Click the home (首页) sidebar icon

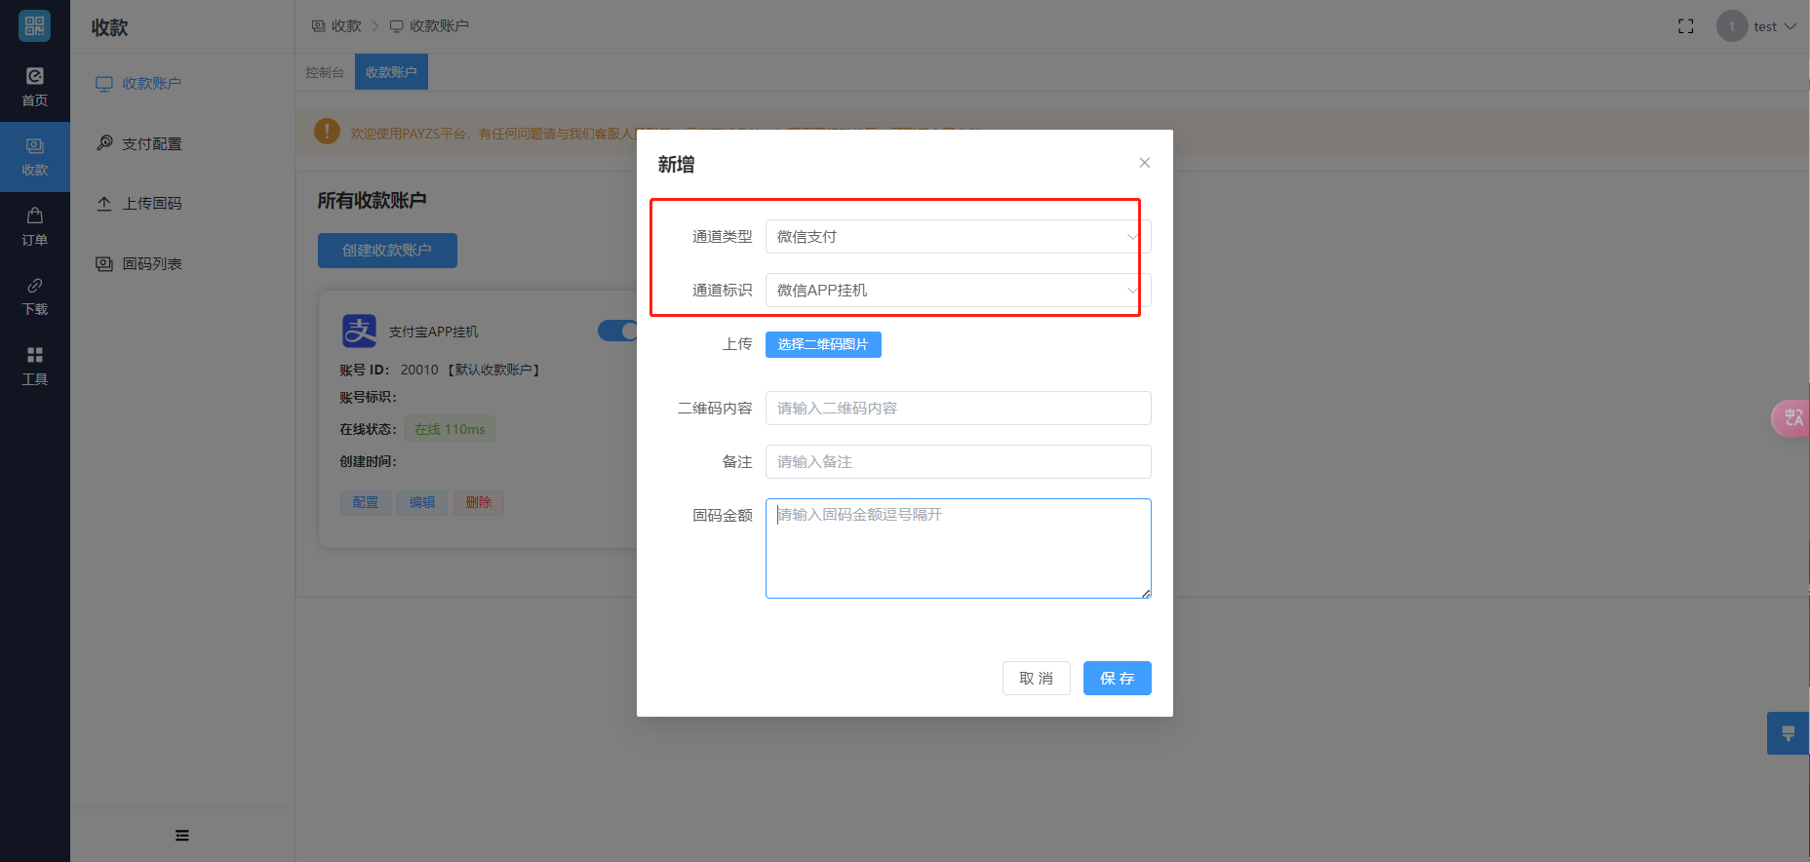coord(34,86)
